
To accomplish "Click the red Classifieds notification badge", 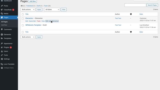I will (x=13, y=10).
